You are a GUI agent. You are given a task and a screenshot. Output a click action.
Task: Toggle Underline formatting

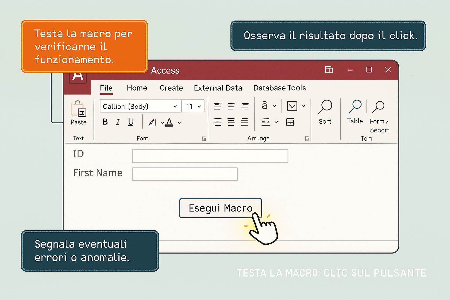coord(131,122)
